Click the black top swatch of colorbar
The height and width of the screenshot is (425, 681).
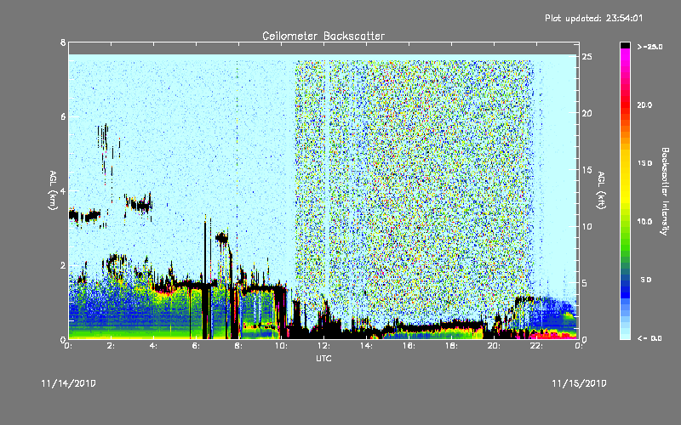[625, 45]
